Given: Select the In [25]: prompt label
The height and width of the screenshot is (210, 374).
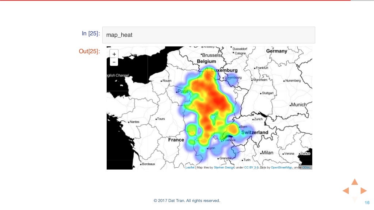Looking at the screenshot, I should pyautogui.click(x=91, y=33).
